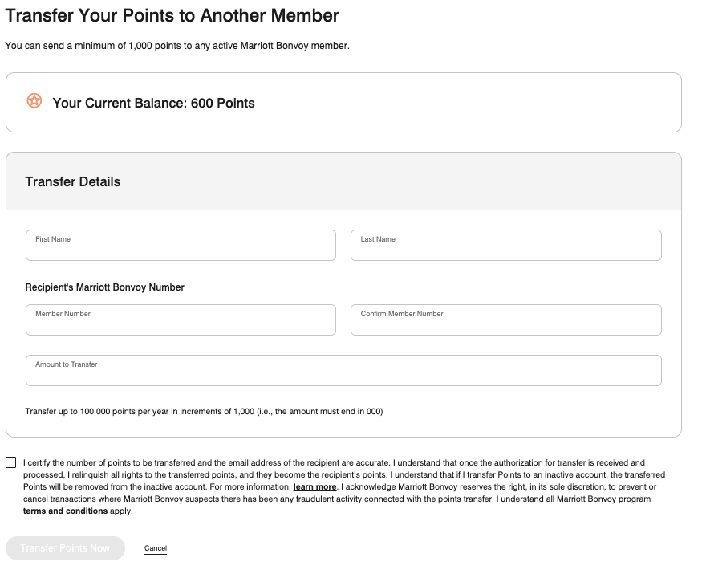706x578 pixels.
Task: Click the Transfer Details section header
Action: click(71, 181)
